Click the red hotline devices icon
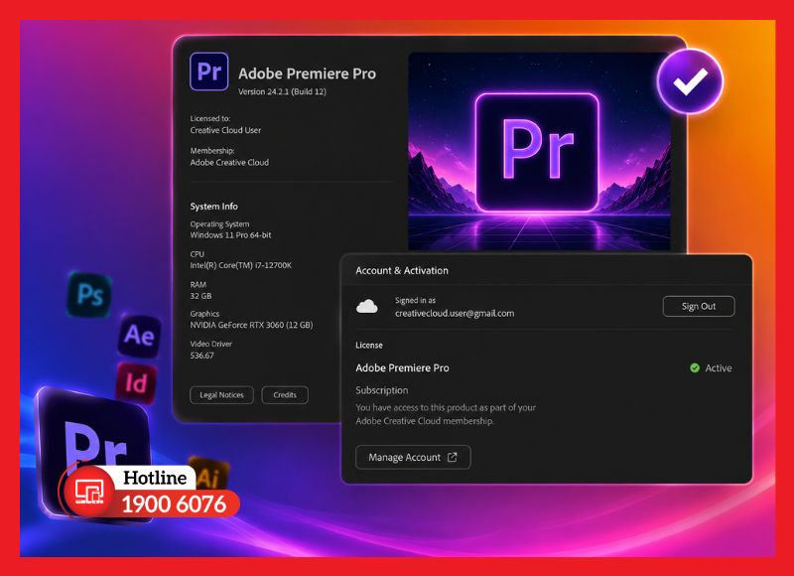The image size is (794, 576). click(89, 491)
